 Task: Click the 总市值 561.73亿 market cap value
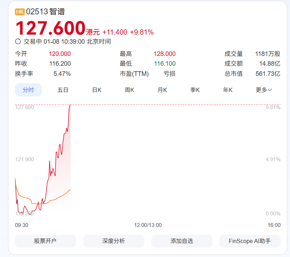coord(267,74)
